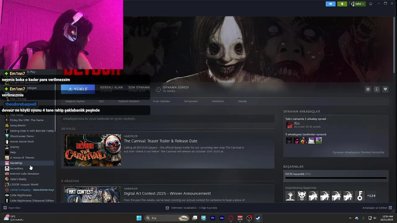This screenshot has width=397, height=223.
Task: Open the game settings gear icon
Action: (368, 89)
